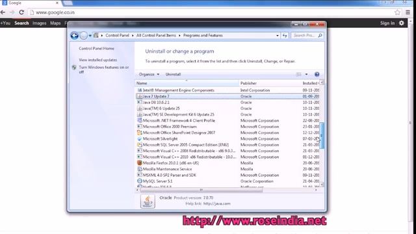This screenshot has height=234, width=416.
Task: Click the SharePoint Designer 2007 program icon
Action: 140,133
